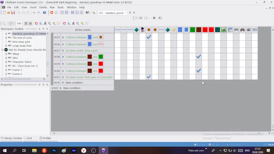Toggle checkmark in event 4128 row

click(x=199, y=57)
